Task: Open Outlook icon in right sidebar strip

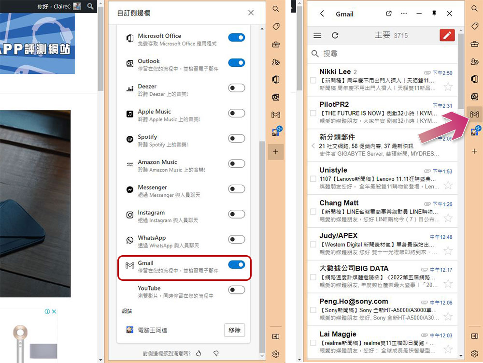Action: coord(474,97)
